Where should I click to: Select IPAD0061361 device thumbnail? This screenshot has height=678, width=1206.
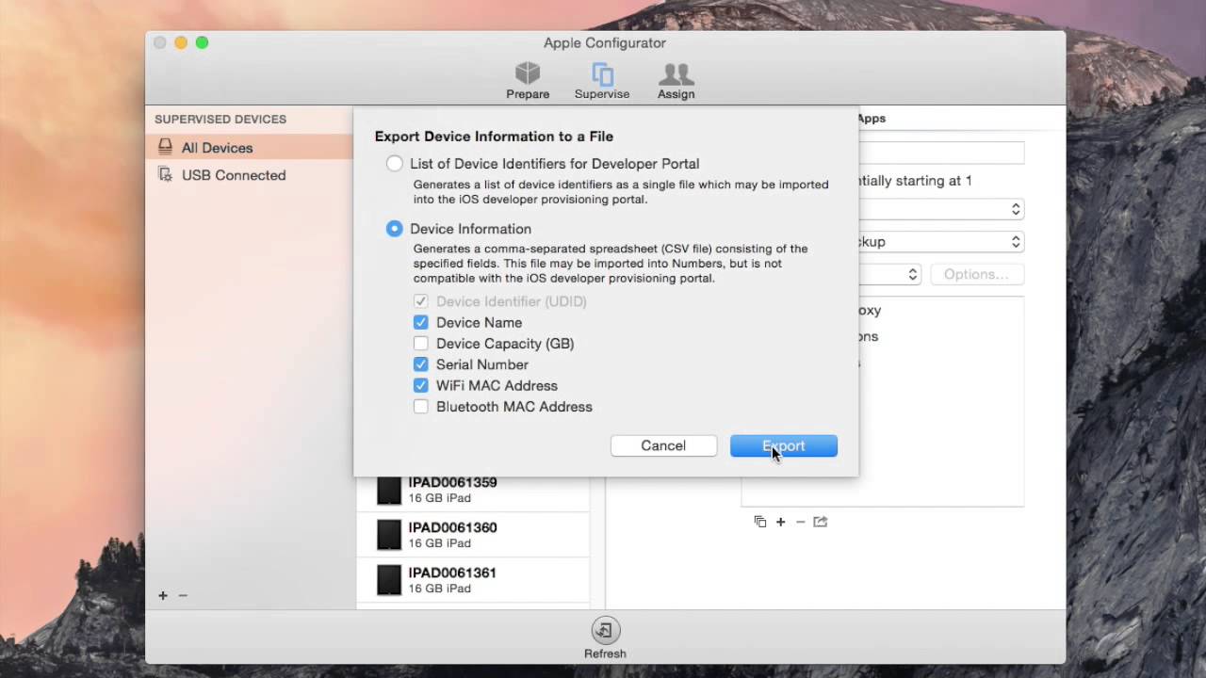click(x=389, y=580)
